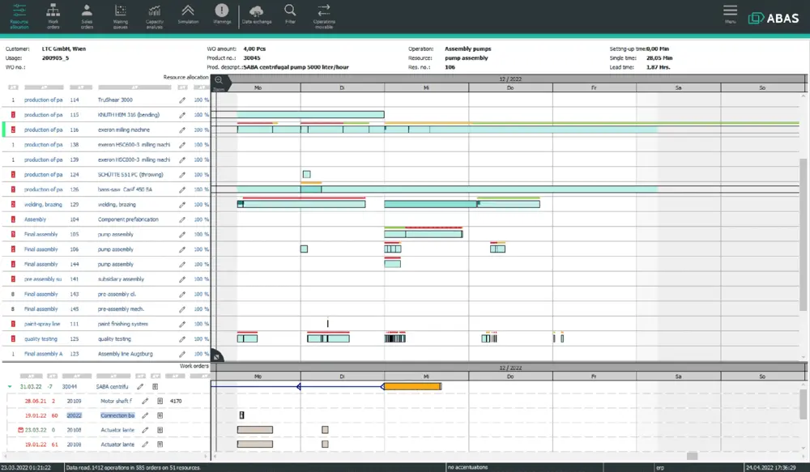Click 'erp' in the status bar
Screen dimensions: 810x472
[660, 467]
